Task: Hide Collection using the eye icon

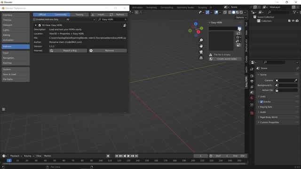Action: [x=293, y=21]
